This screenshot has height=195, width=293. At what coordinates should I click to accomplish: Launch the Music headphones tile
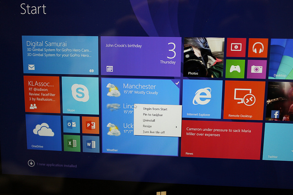point(258,48)
